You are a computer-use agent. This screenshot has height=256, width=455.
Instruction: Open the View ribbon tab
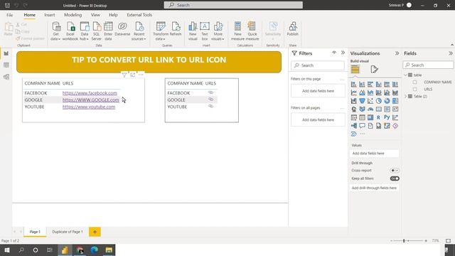[x=95, y=15]
